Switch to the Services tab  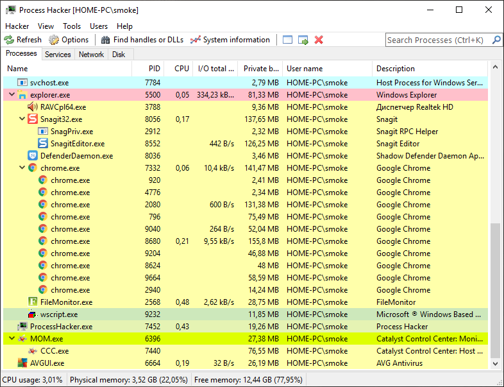point(58,55)
